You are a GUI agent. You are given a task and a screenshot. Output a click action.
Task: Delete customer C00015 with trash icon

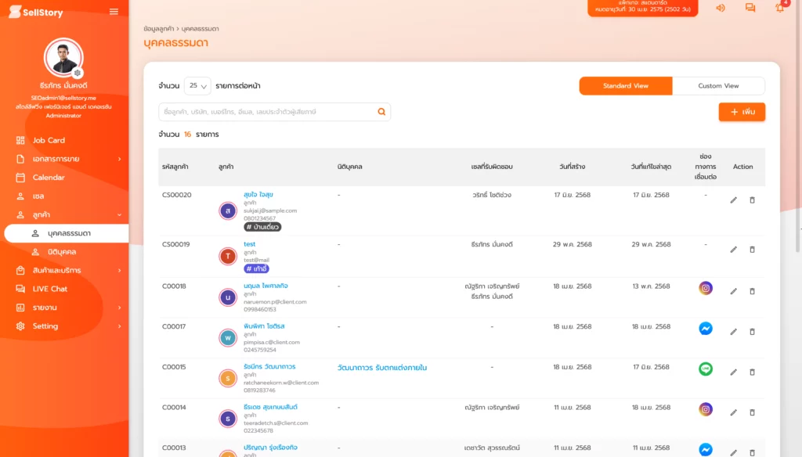click(752, 372)
